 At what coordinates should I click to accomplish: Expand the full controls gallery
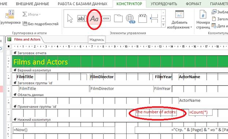click(163, 25)
